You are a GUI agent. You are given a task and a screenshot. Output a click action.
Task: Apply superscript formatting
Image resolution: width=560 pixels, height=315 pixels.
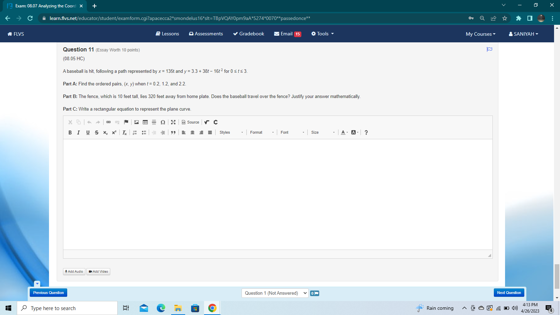pyautogui.click(x=114, y=132)
